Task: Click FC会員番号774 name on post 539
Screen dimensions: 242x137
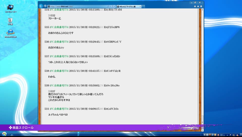Action: [x=59, y=85]
